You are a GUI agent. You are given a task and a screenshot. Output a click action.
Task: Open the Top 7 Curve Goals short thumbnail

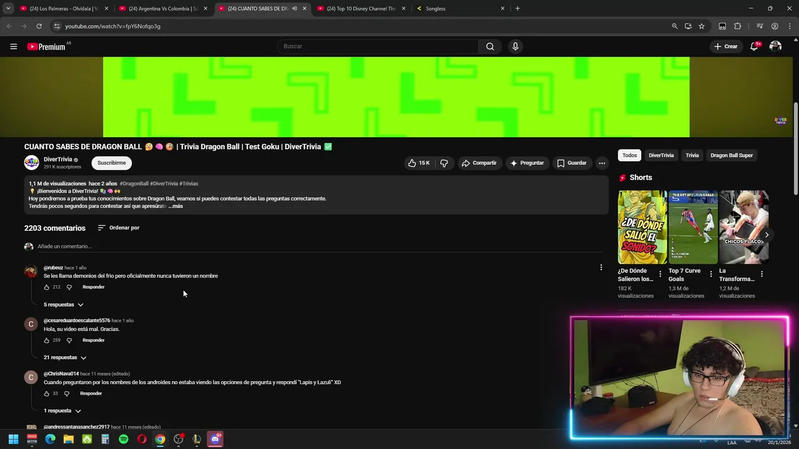pos(693,227)
